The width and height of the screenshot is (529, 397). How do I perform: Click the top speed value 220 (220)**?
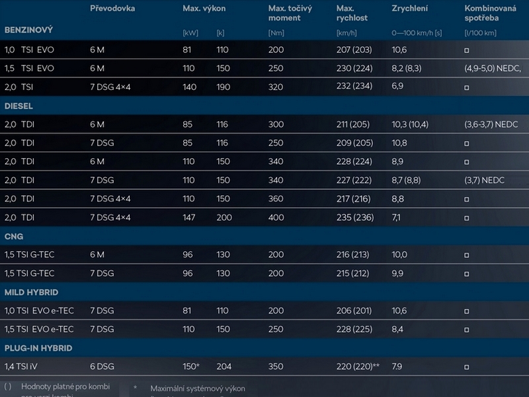click(358, 367)
